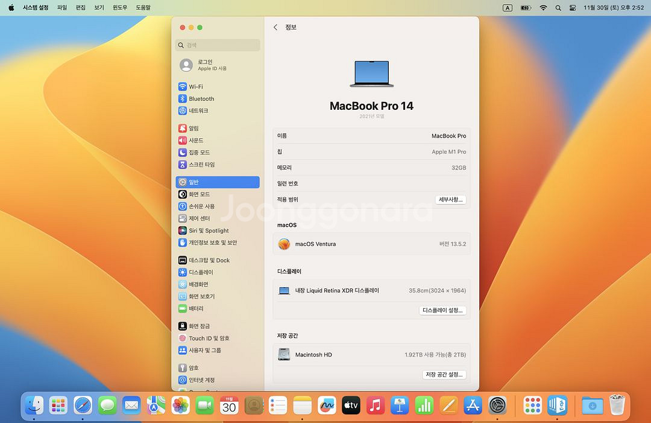Go back using the chevron beside 정보
This screenshot has width=651, height=423.
[275, 27]
